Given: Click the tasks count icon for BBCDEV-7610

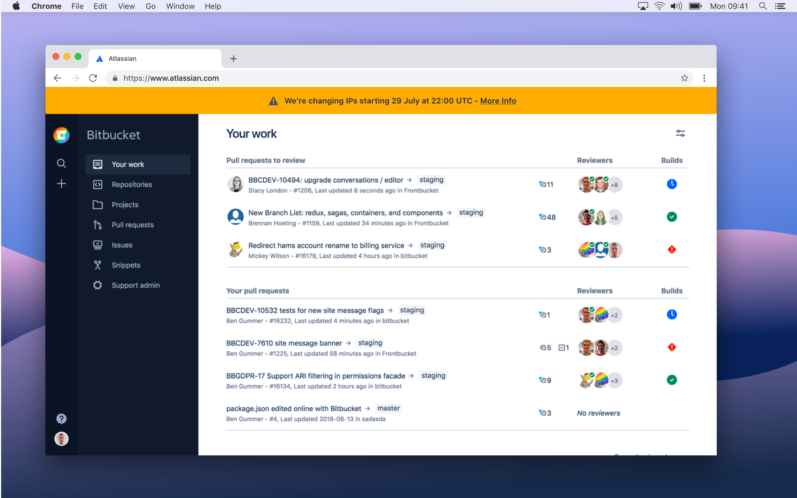Looking at the screenshot, I should click(x=563, y=348).
